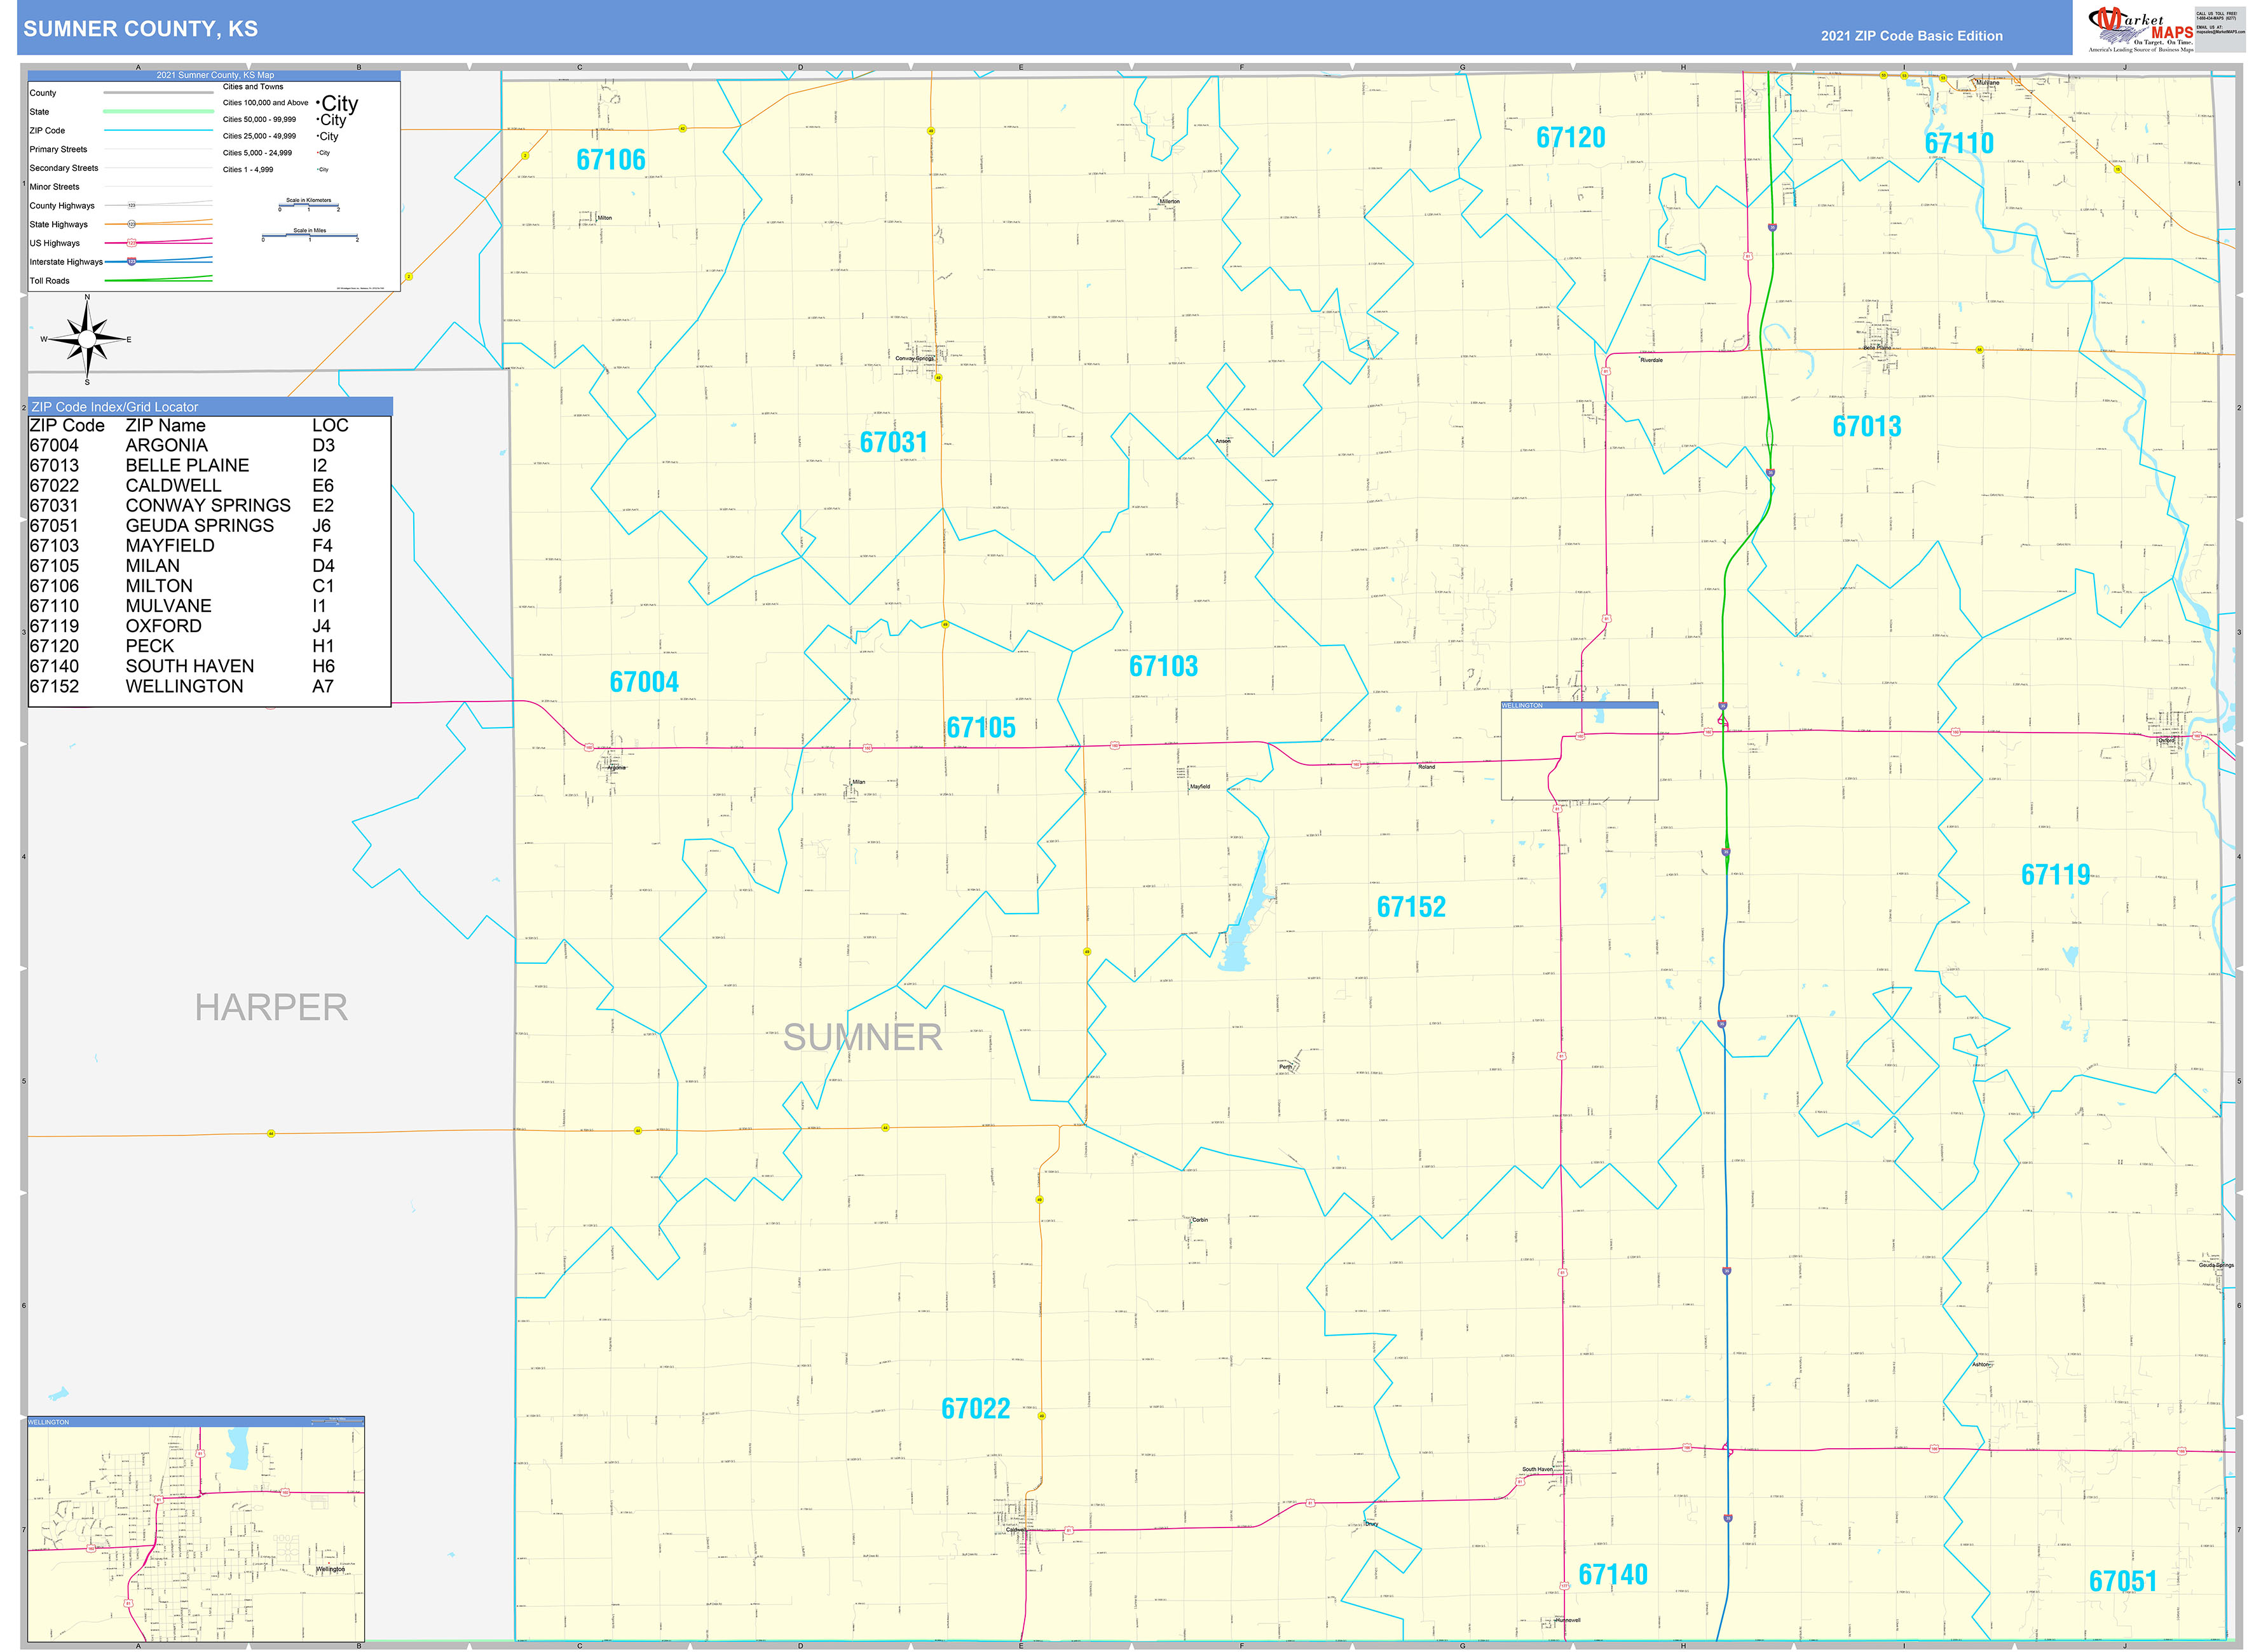Click the Interstate Highways legend label
2254x1652 pixels.
(x=66, y=262)
